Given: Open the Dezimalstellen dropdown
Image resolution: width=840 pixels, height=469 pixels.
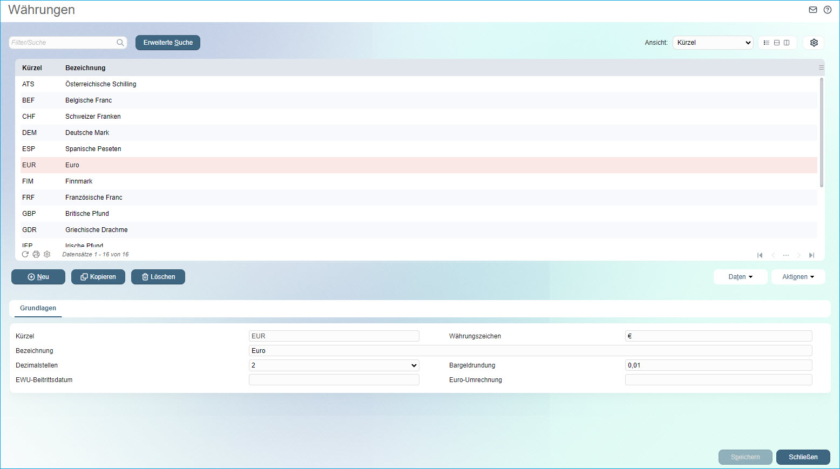Looking at the screenshot, I should click(x=334, y=365).
